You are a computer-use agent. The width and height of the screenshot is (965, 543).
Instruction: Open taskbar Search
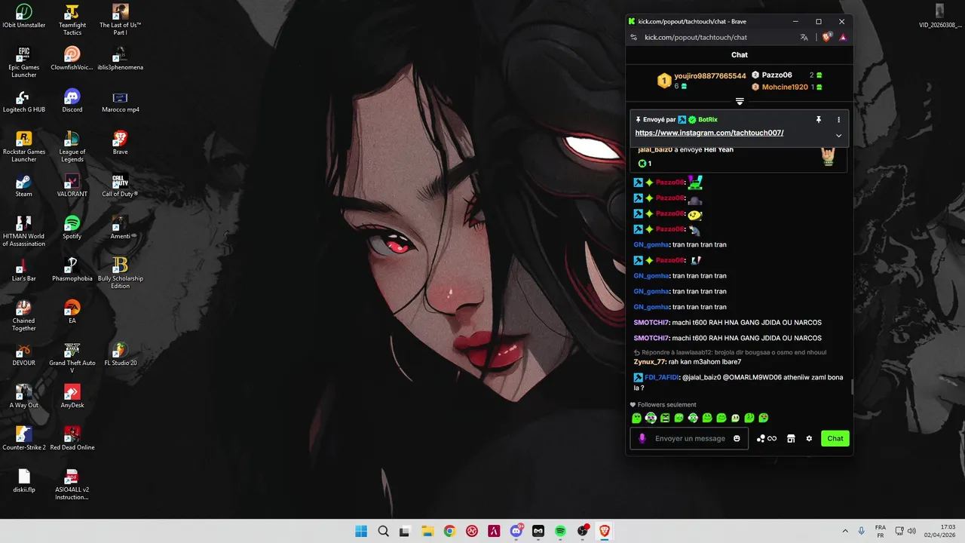[x=383, y=531]
